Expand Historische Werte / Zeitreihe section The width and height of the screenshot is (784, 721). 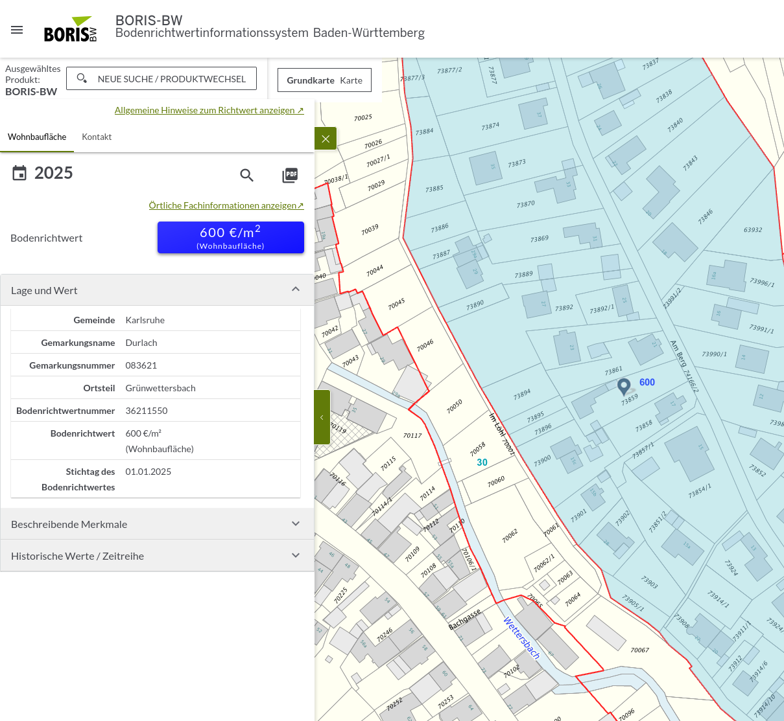click(x=295, y=556)
